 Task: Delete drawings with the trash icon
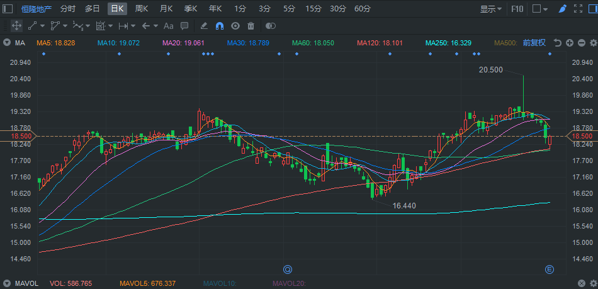251,26
